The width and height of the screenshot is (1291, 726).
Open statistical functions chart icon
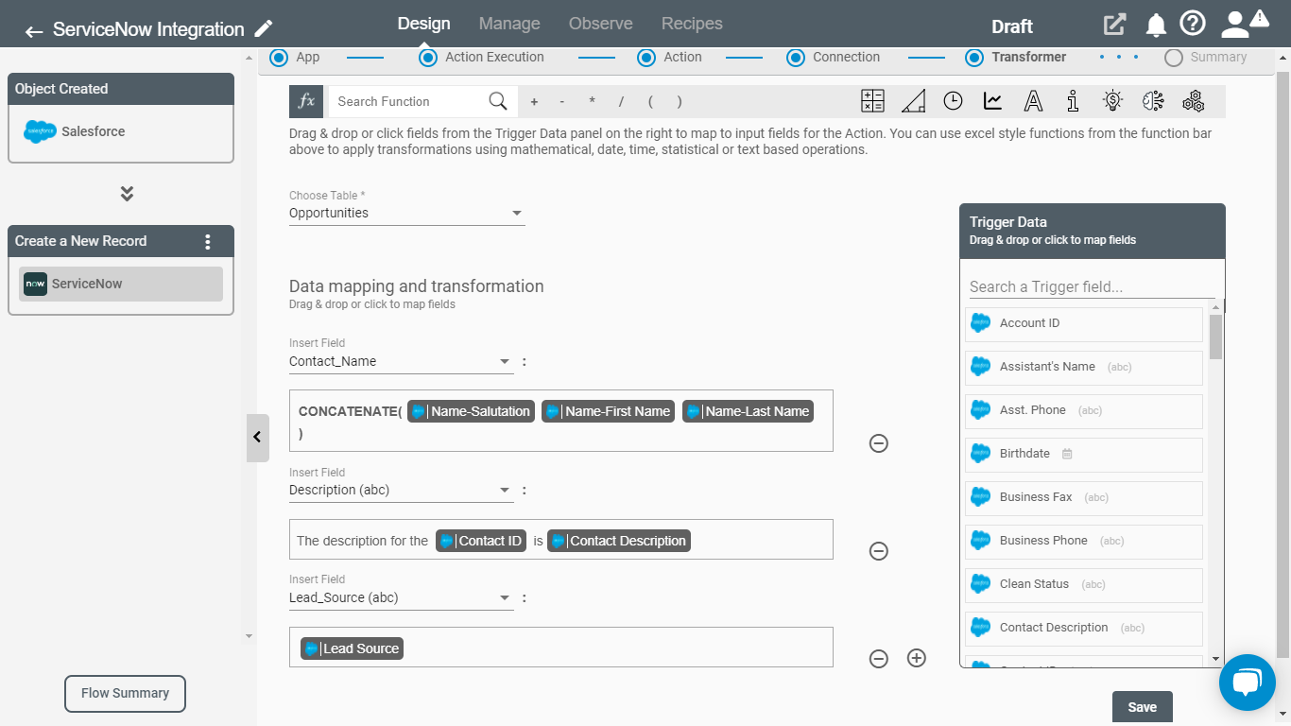coord(992,101)
